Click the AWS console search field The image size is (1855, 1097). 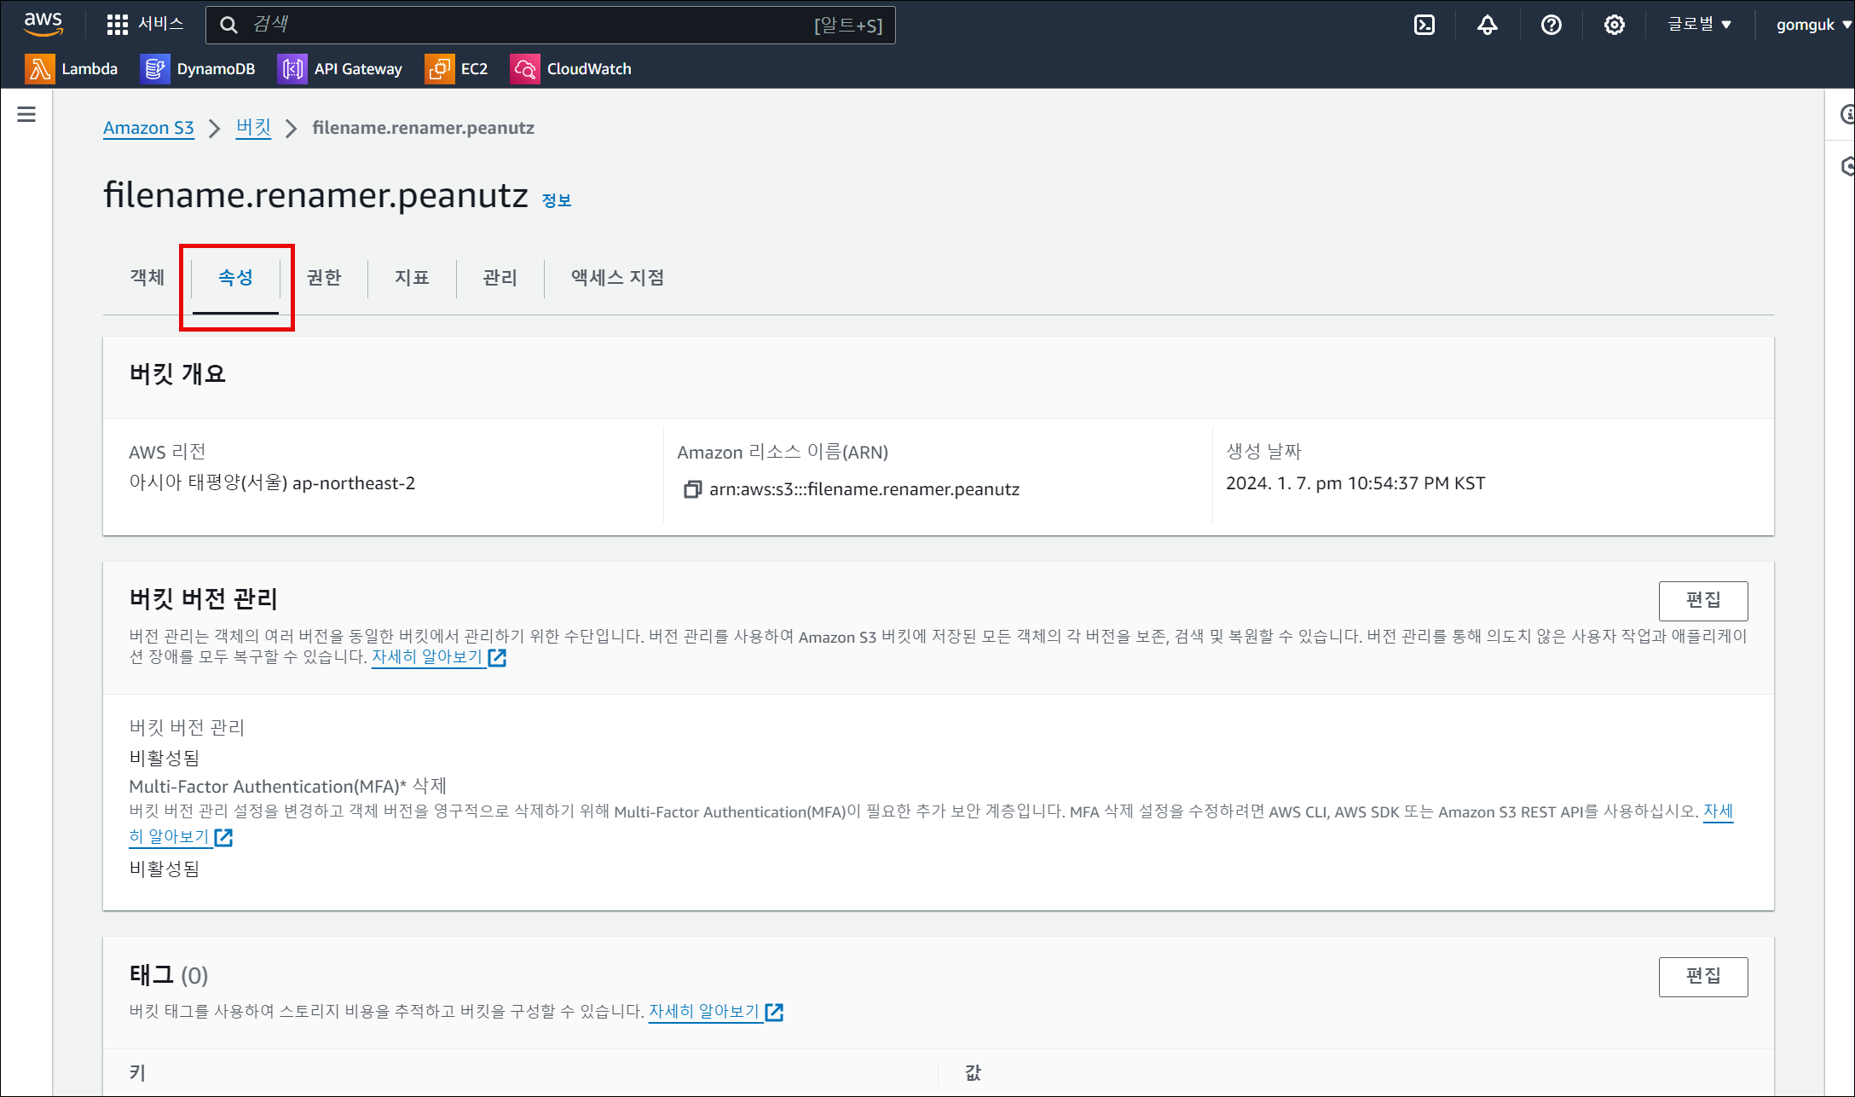[529, 25]
